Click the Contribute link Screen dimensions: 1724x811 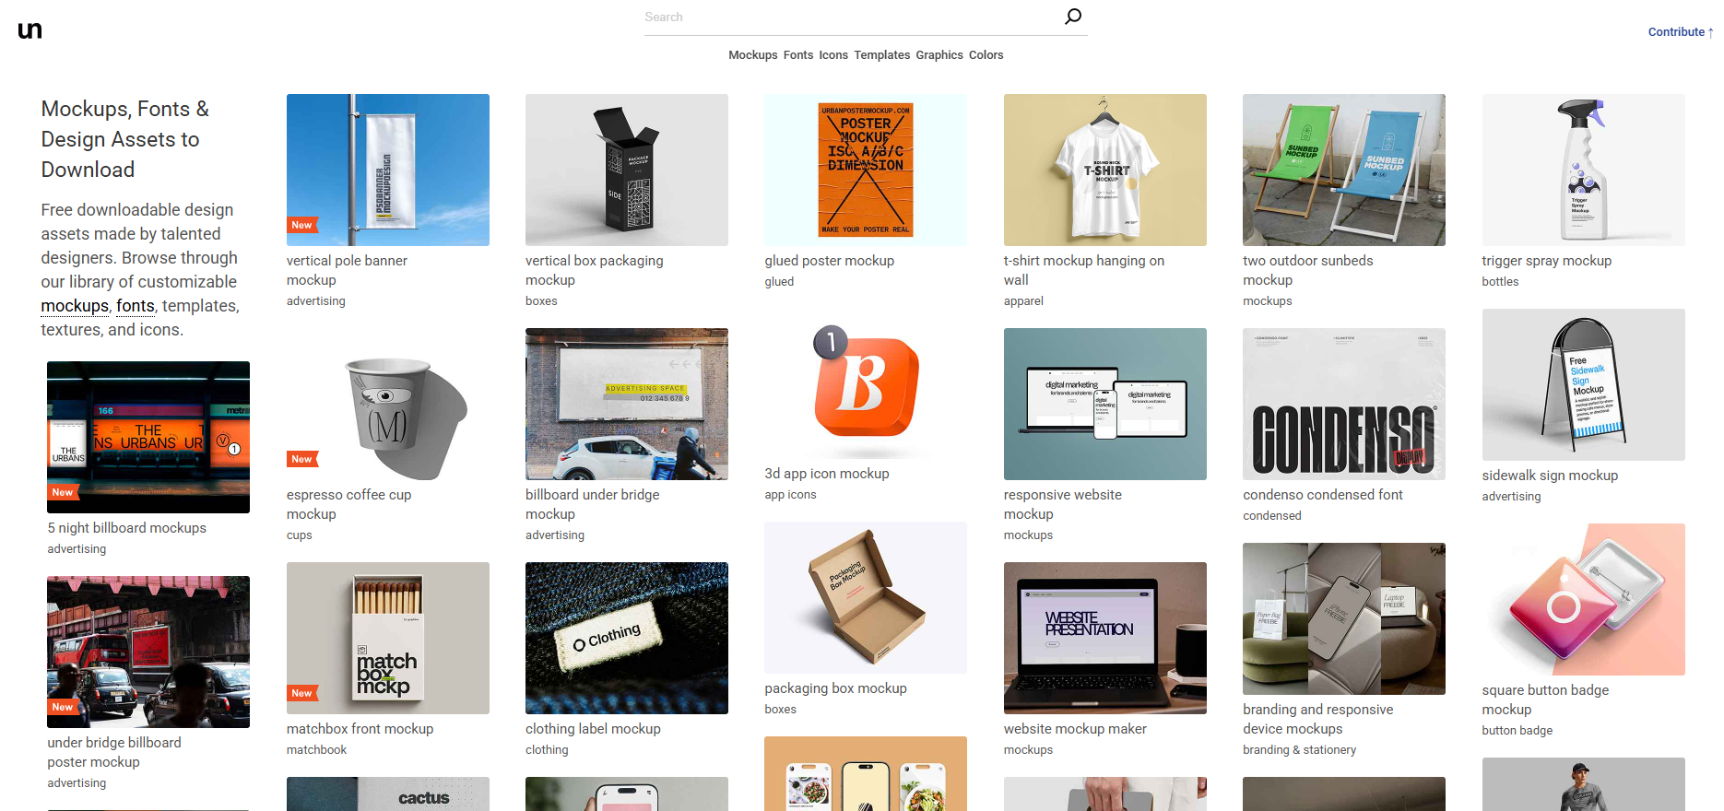point(1681,32)
